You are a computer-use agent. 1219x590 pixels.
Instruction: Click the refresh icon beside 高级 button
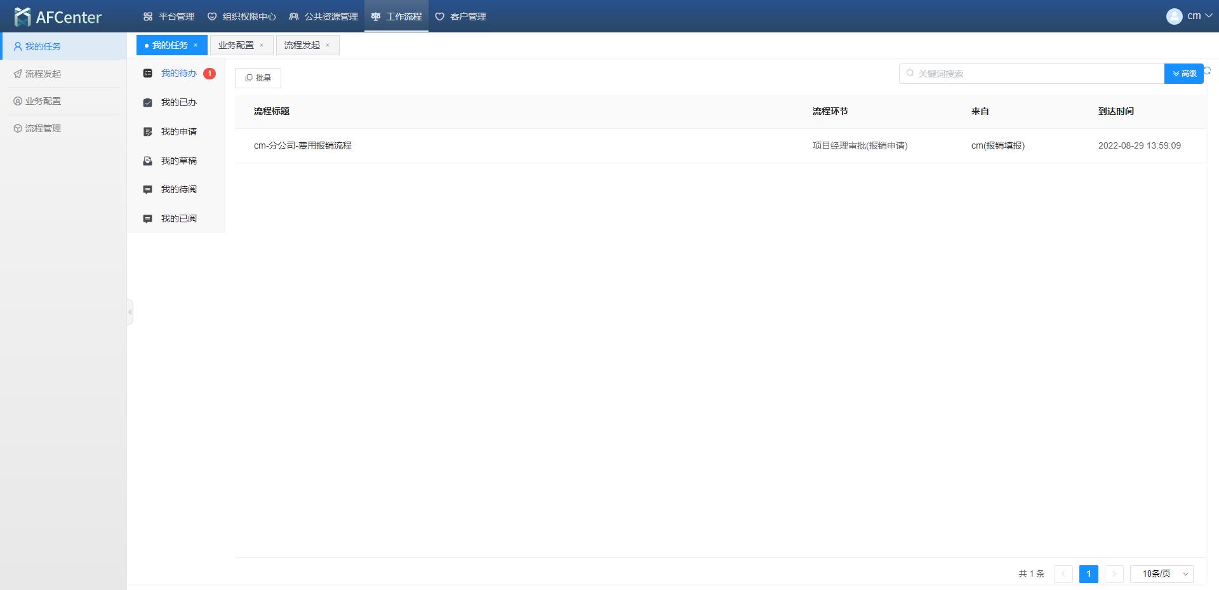(x=1208, y=70)
